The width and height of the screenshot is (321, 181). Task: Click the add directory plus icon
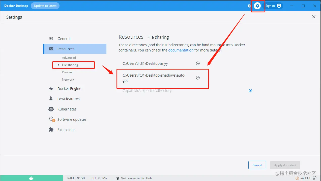click(x=251, y=91)
